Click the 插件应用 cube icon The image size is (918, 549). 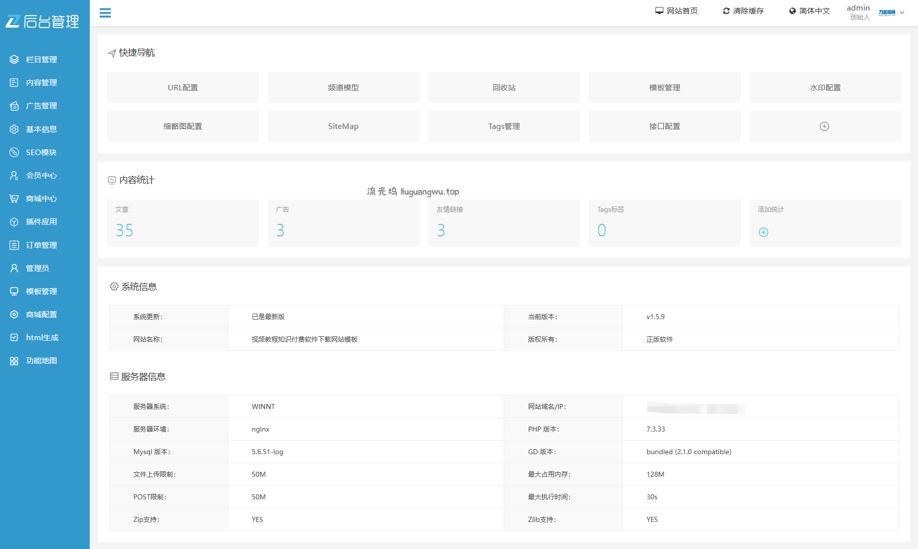(x=14, y=222)
